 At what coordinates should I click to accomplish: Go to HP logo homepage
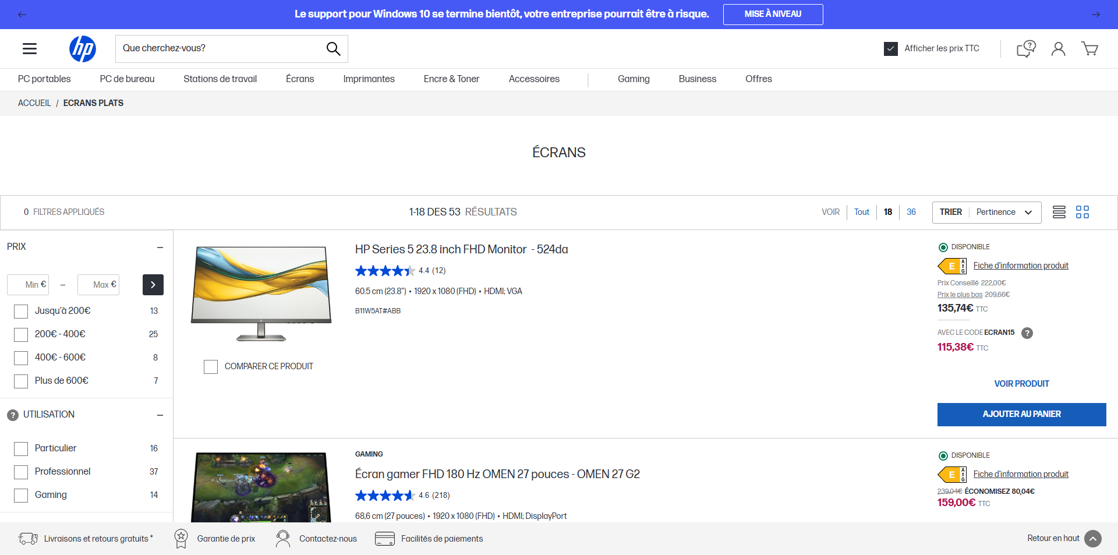[x=83, y=49]
